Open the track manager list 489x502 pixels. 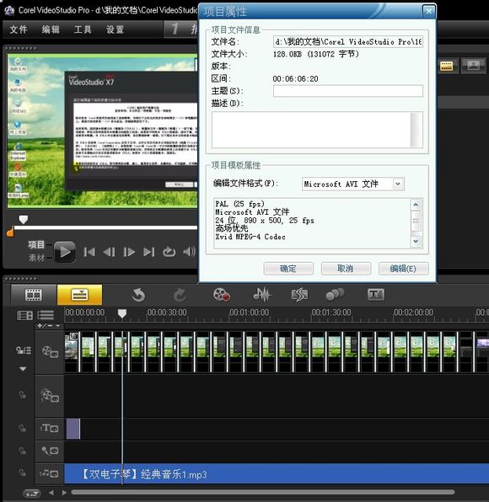coord(46,316)
